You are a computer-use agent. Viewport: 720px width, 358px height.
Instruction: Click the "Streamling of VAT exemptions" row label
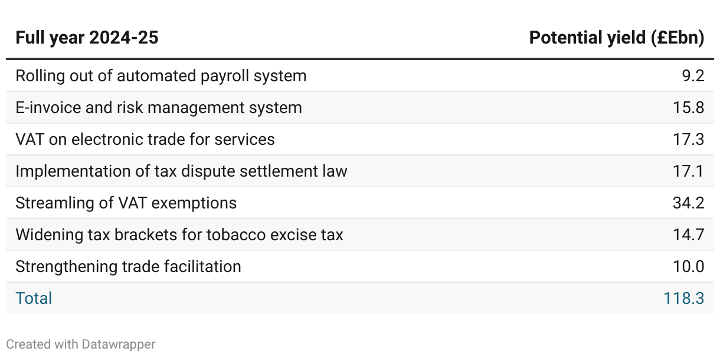[126, 203]
